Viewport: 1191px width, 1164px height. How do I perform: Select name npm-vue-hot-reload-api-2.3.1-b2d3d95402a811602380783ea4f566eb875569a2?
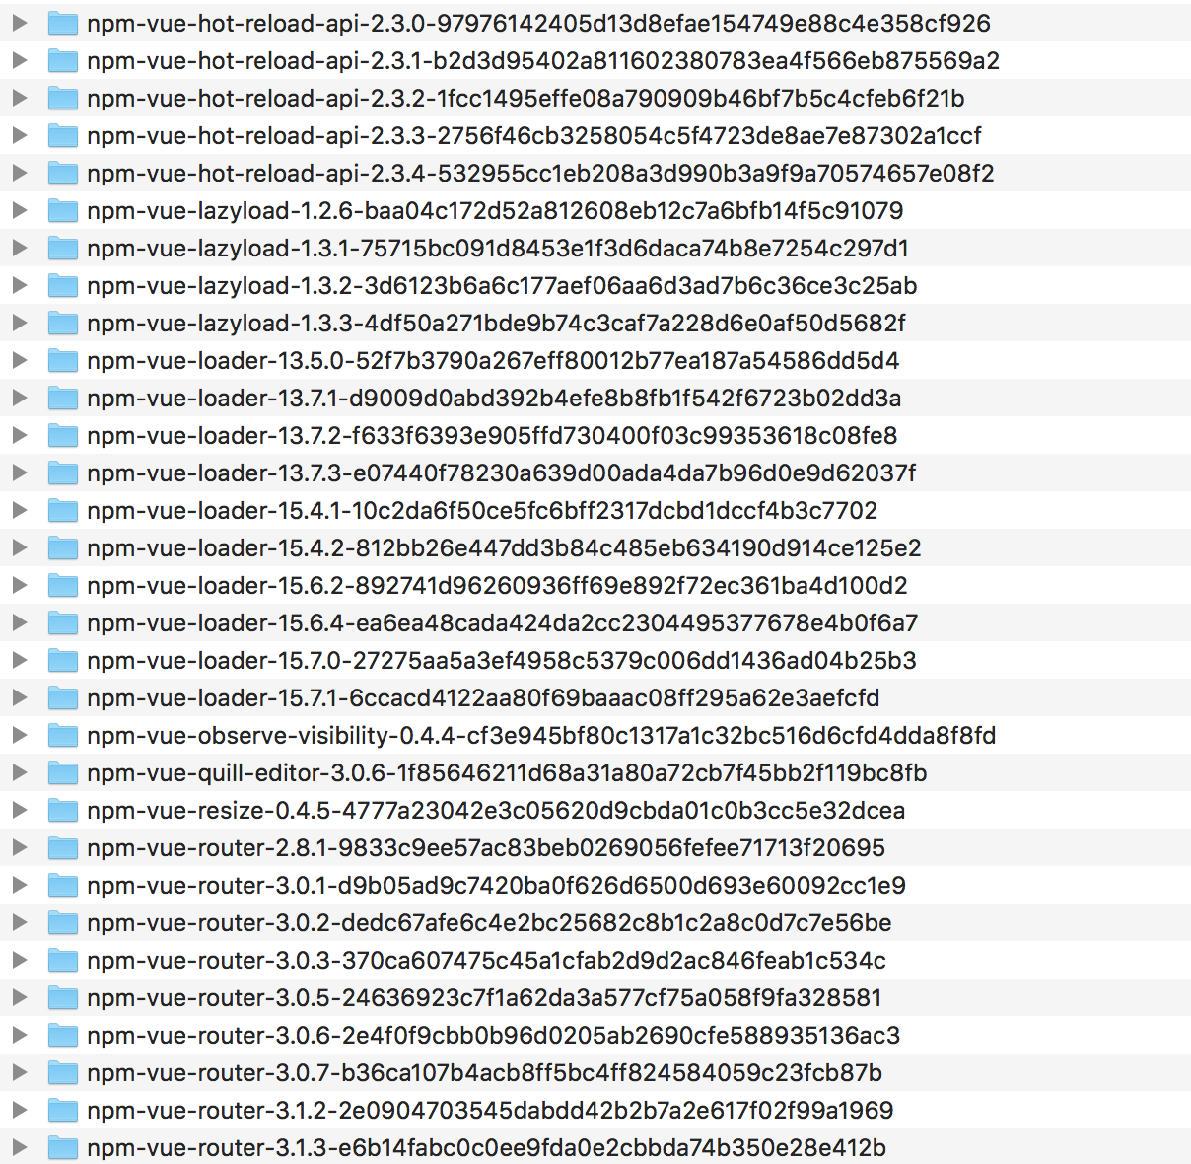[543, 61]
